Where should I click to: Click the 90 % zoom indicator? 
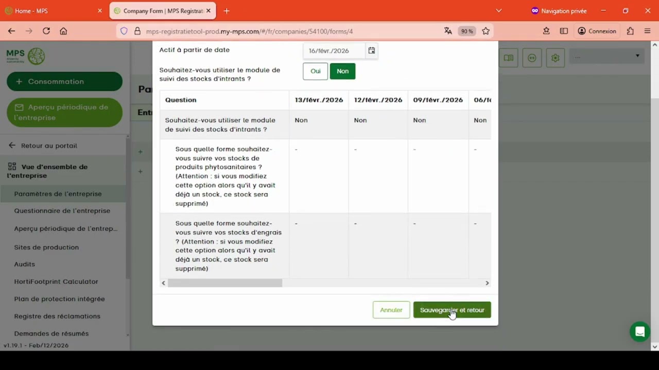click(467, 31)
